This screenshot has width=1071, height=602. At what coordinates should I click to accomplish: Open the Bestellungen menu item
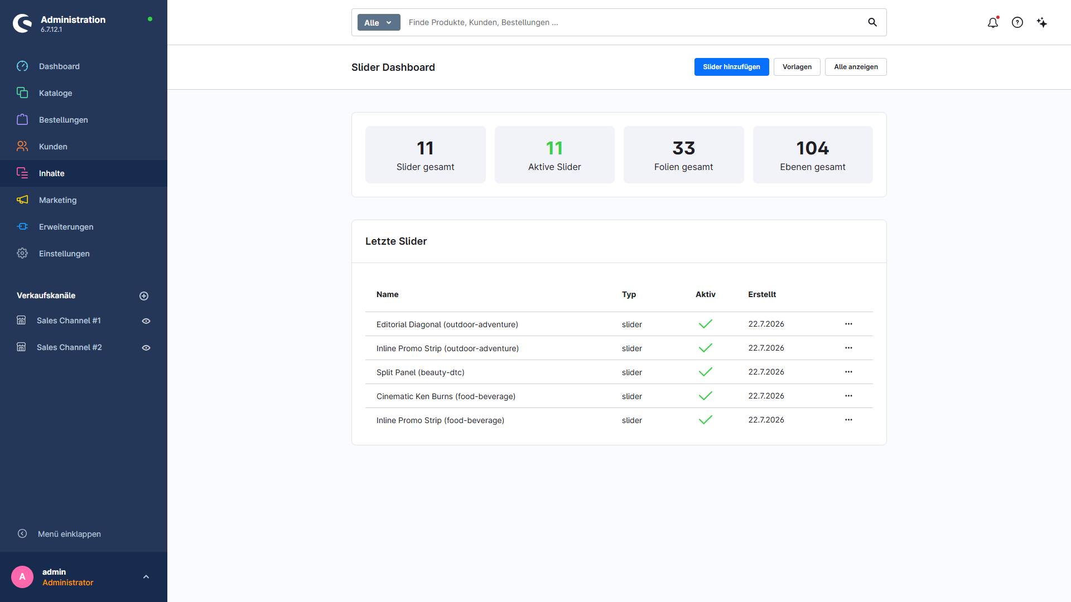(x=84, y=120)
